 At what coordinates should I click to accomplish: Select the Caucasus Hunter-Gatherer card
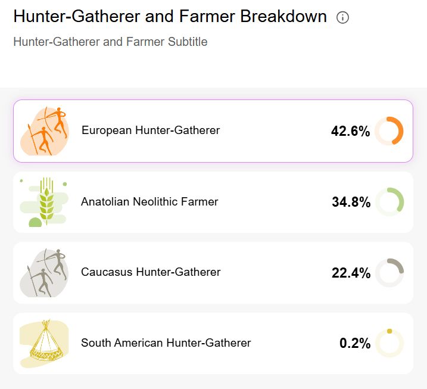[x=213, y=273]
